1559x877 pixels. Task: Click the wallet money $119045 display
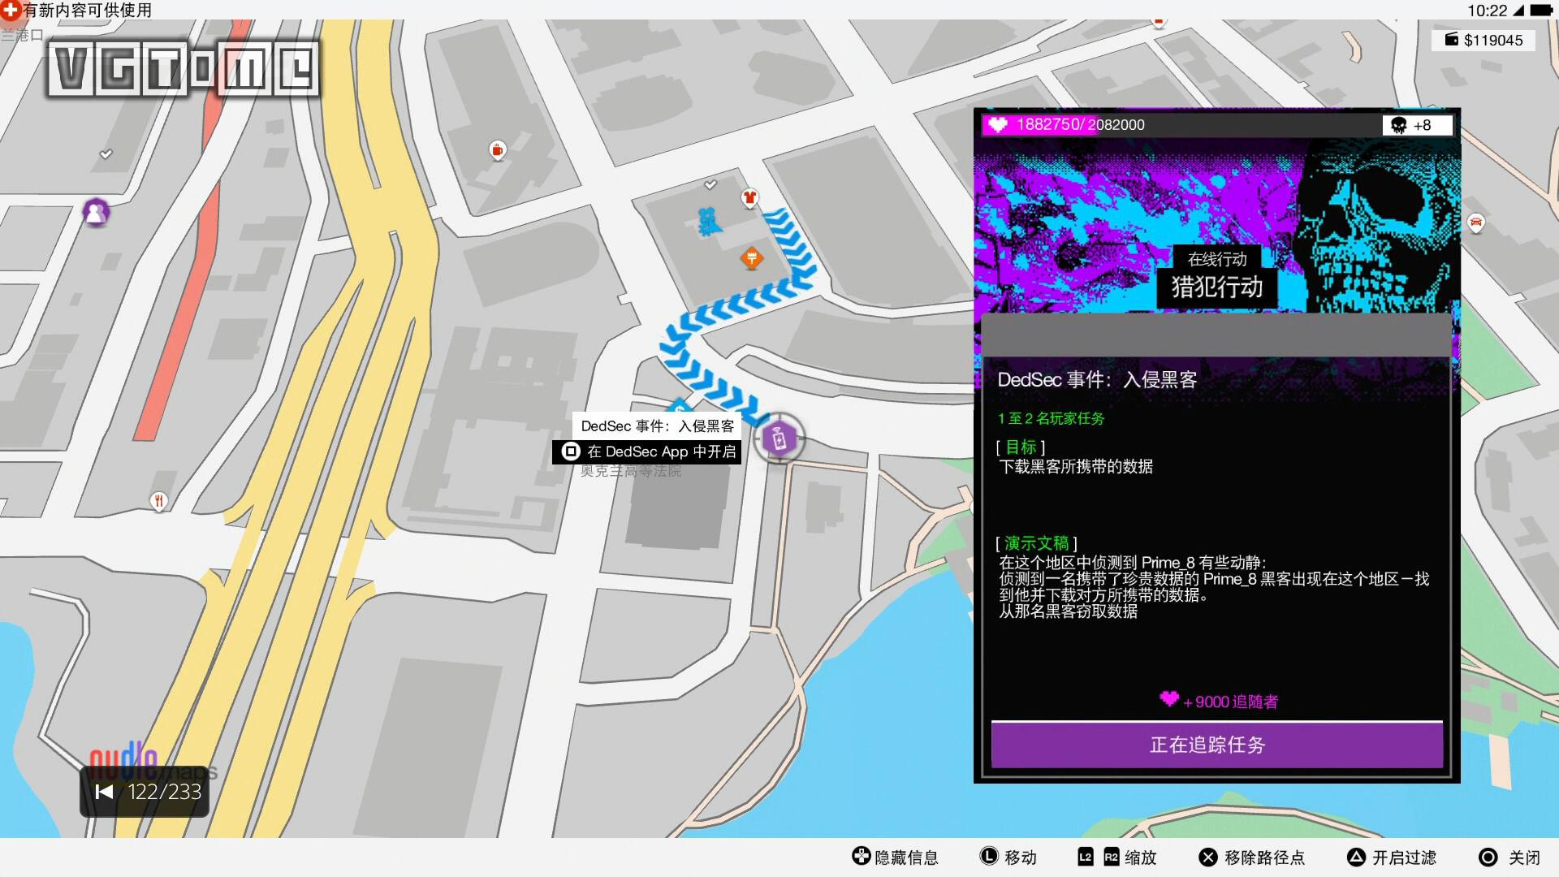tap(1483, 40)
